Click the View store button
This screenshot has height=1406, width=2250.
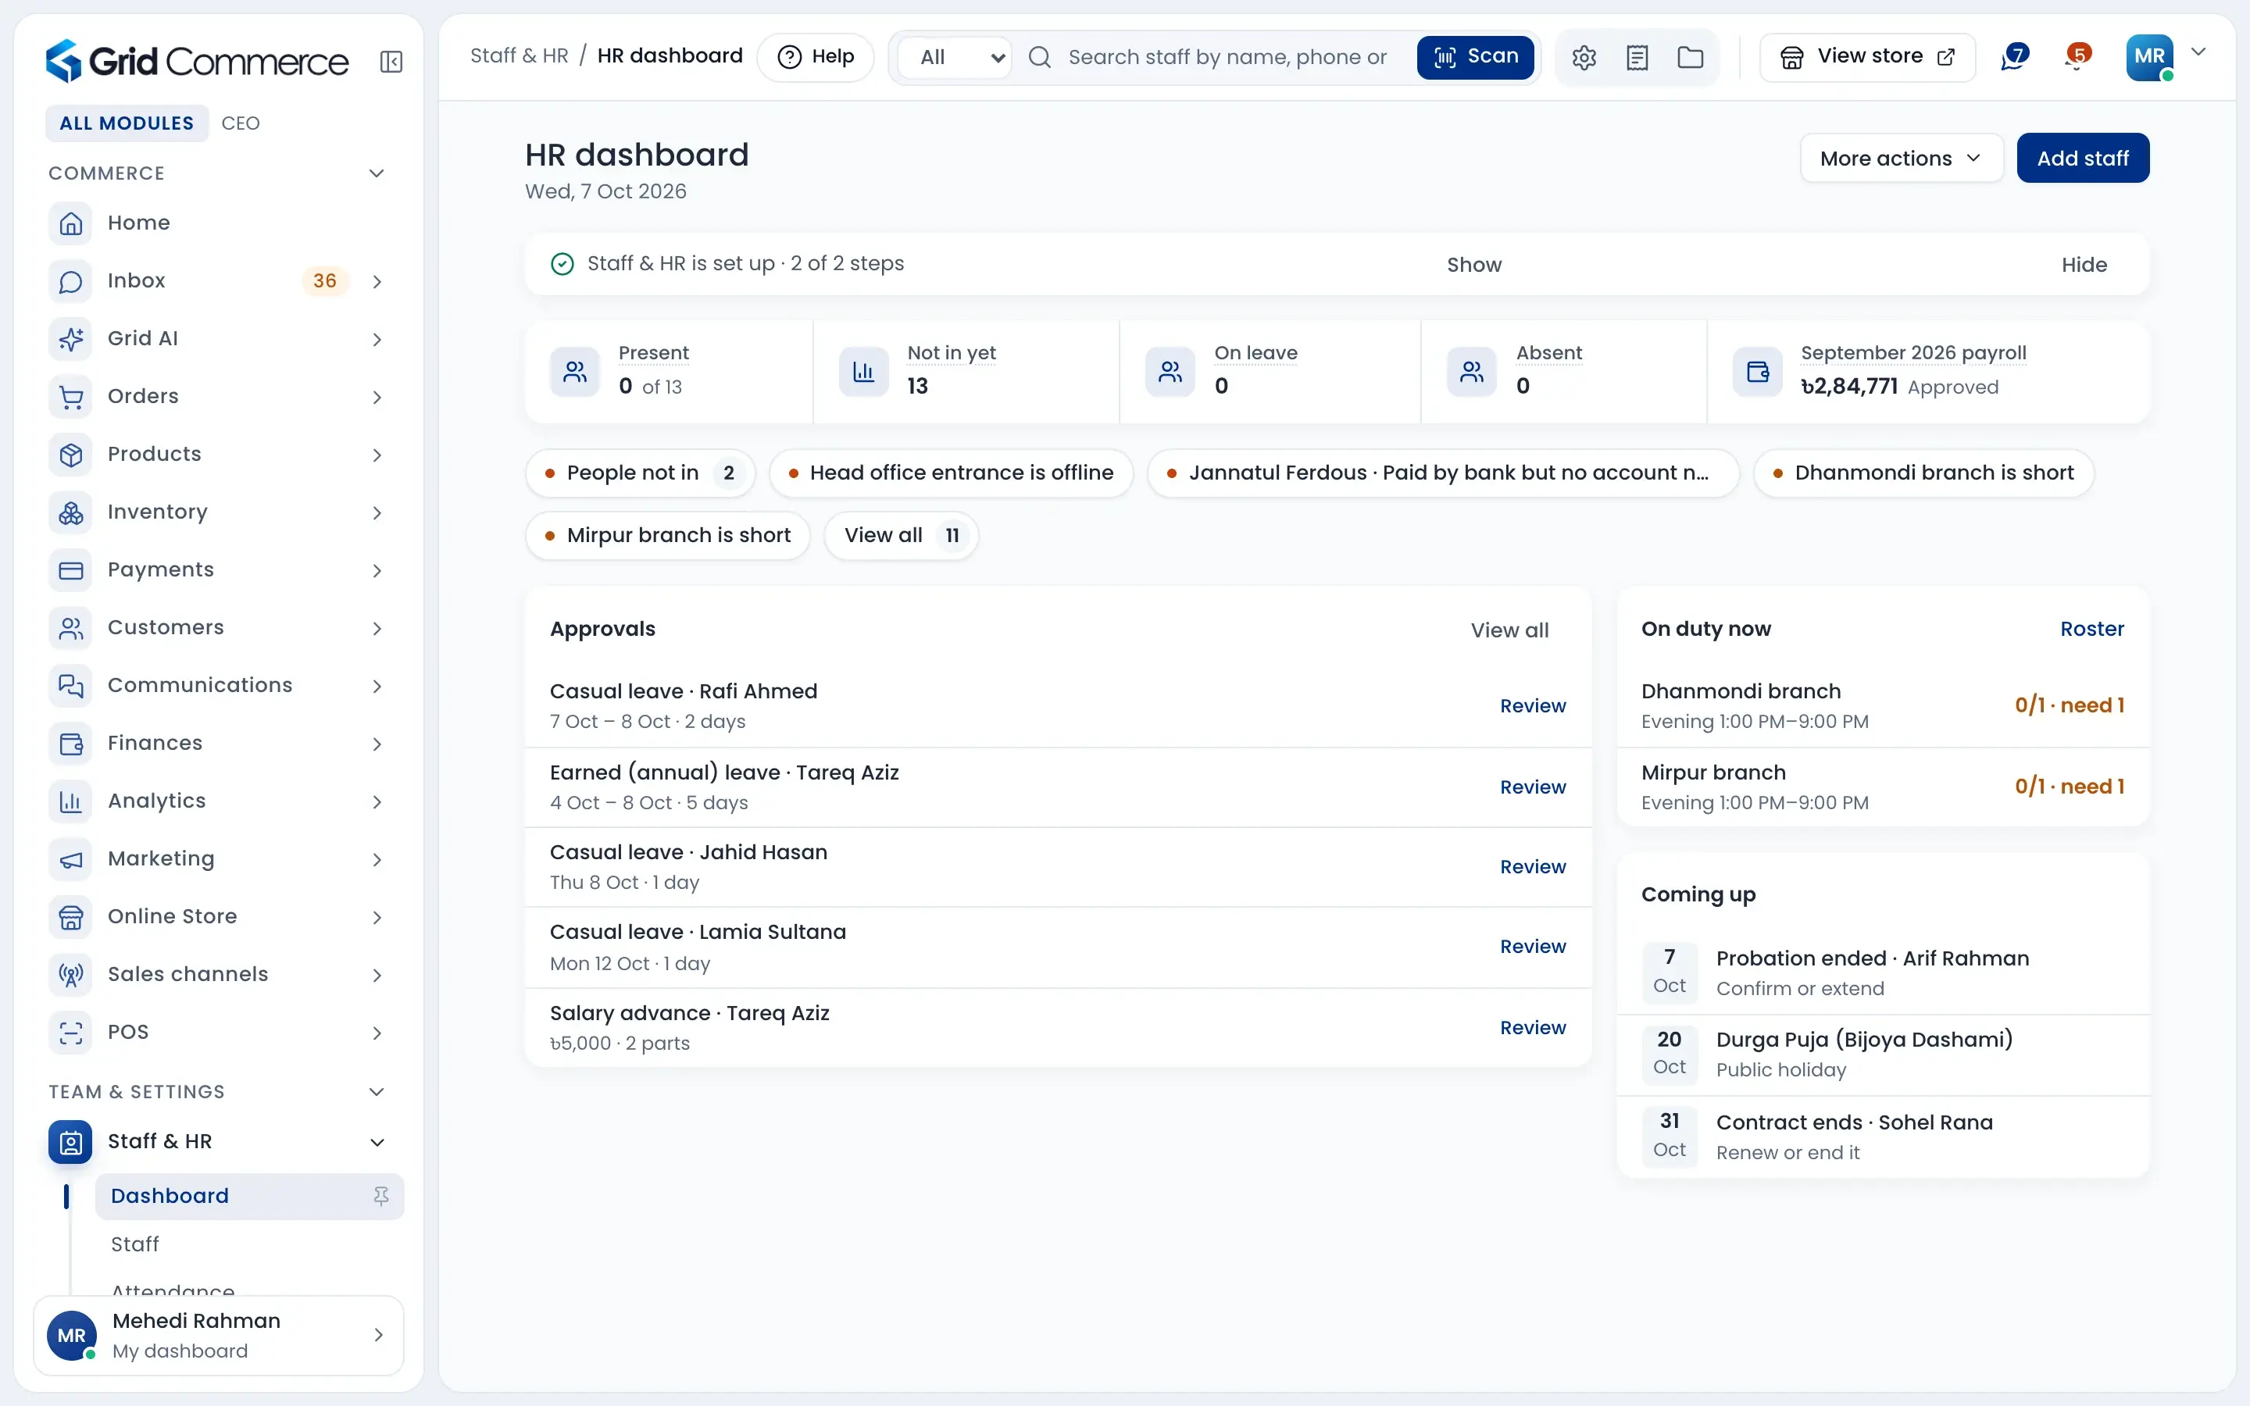click(x=1867, y=57)
